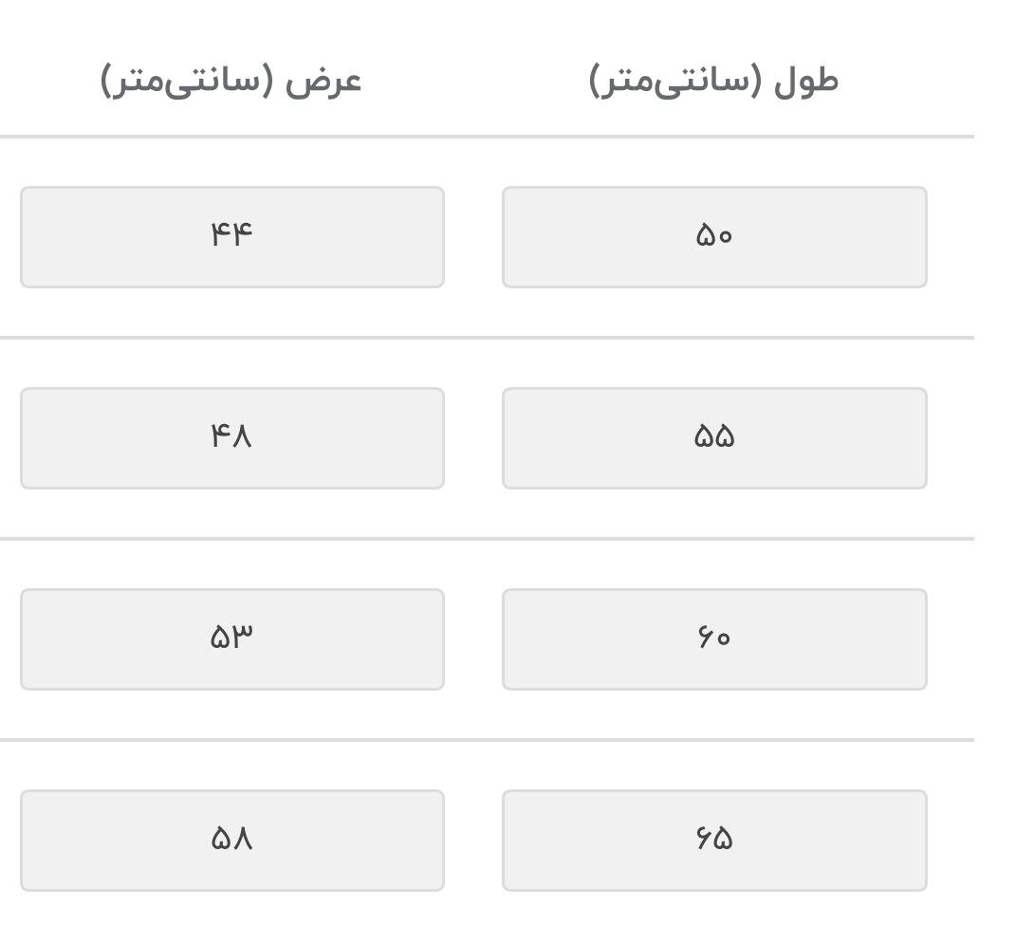Click the عرض (سانتی‌متر) column header
Viewport: 1016px width, 925px height.
coord(231,81)
